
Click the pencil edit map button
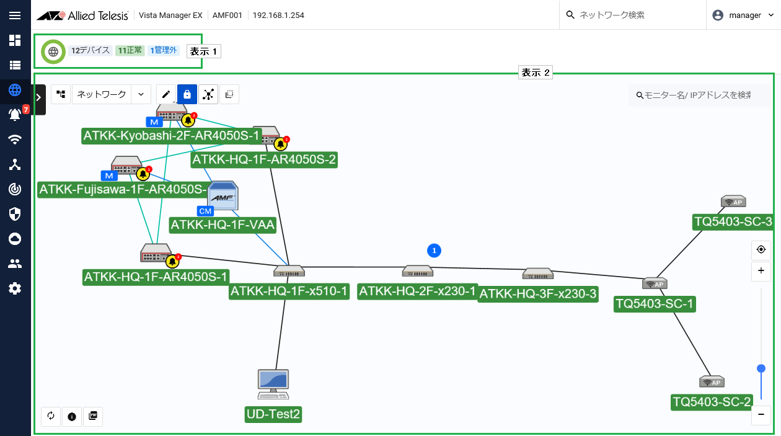[166, 94]
